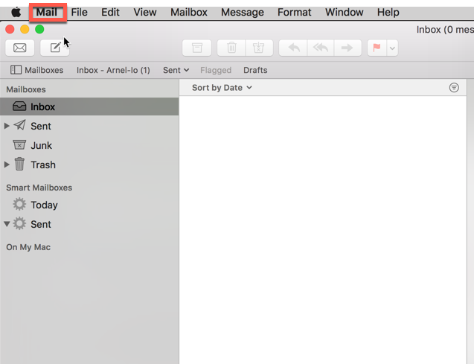
Task: Click the message filter icon
Action: pyautogui.click(x=454, y=88)
